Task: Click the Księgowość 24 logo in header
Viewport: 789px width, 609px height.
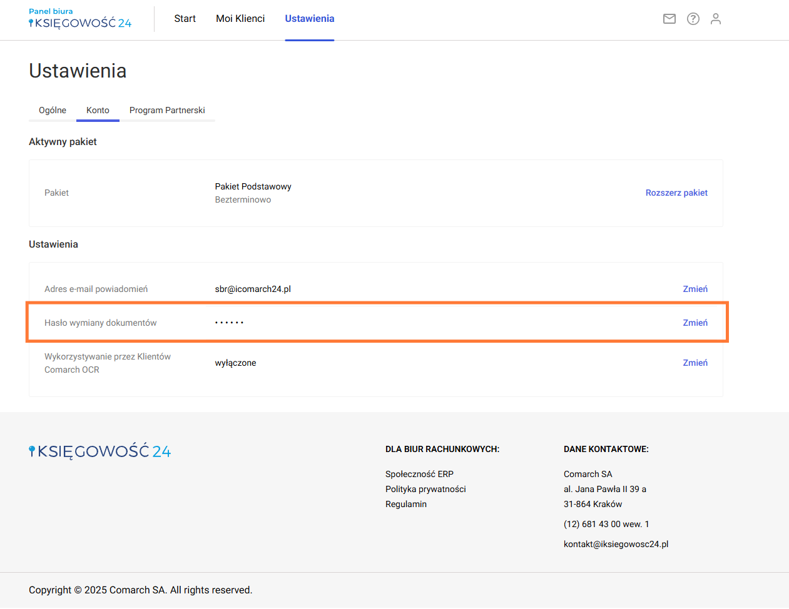Action: pyautogui.click(x=80, y=19)
